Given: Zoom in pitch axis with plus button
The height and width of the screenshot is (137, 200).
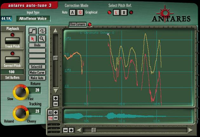Looking at the screenshot, I should click(x=56, y=98).
